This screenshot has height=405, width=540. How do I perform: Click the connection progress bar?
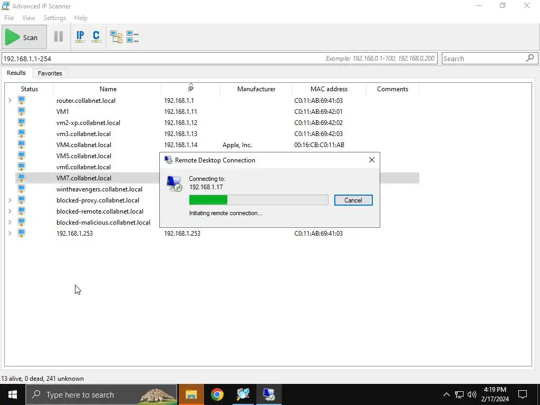click(258, 200)
